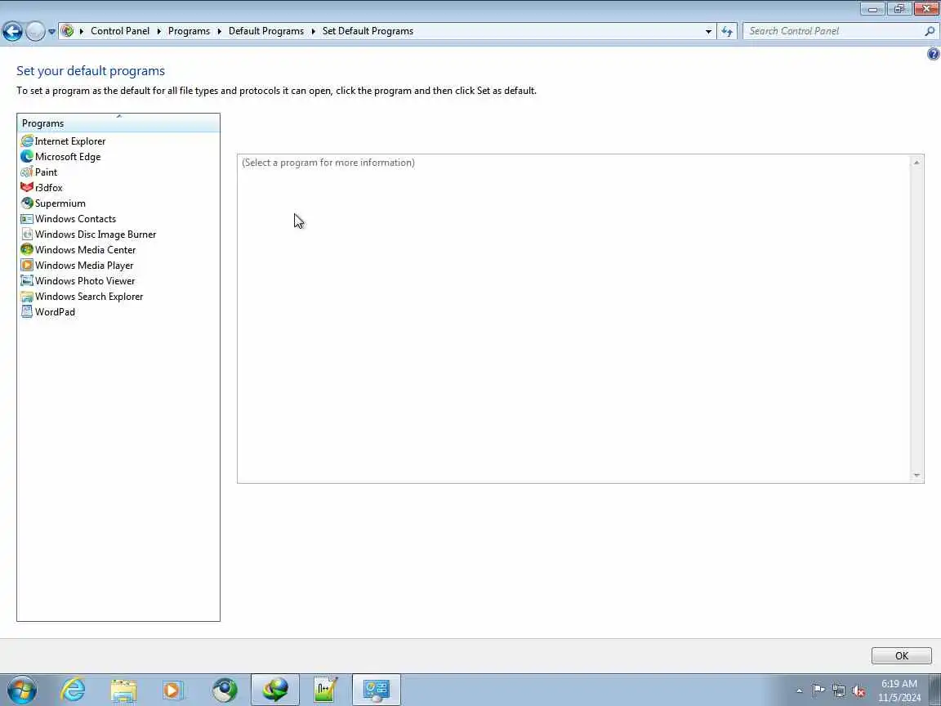Select the "Windows Media Center" text row
Screen dimensions: 941x706
tap(85, 250)
